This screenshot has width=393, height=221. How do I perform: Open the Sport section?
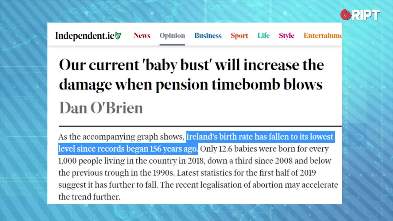tap(239, 36)
